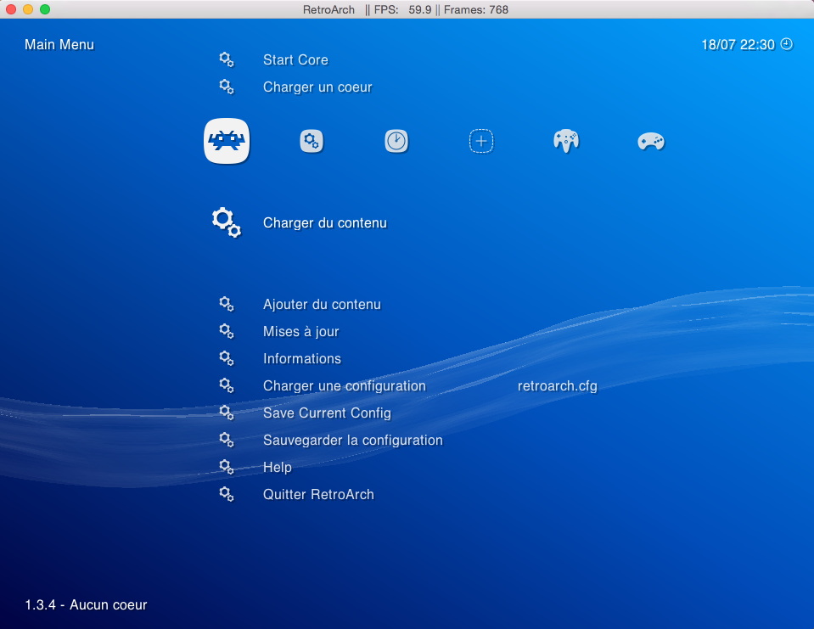814x629 pixels.
Task: Select Charger du contenu entry
Action: (325, 223)
